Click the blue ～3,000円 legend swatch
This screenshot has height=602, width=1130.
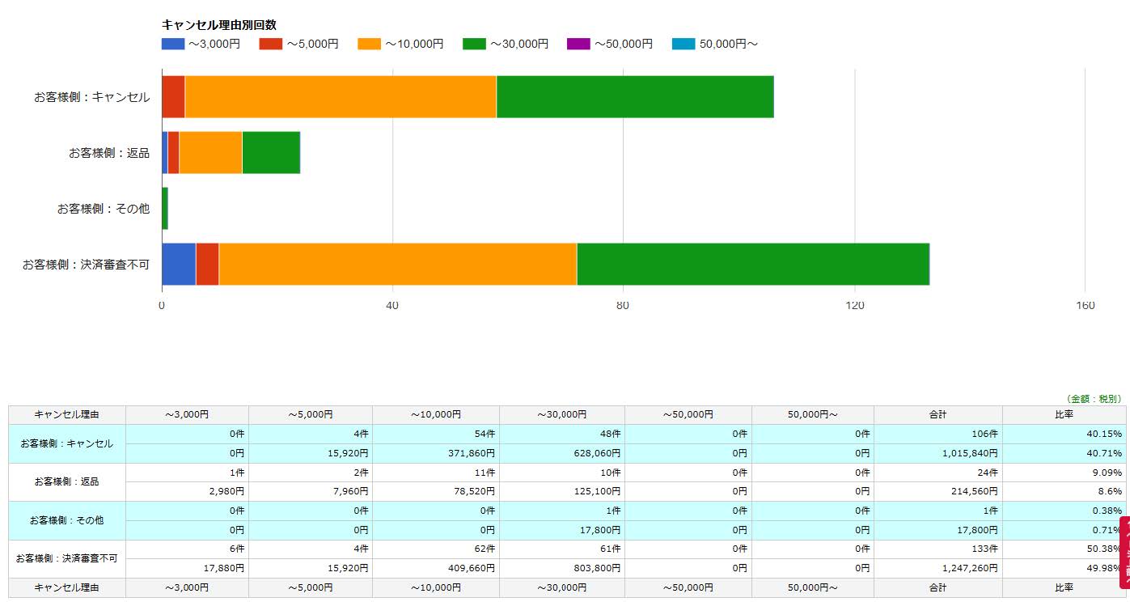(x=173, y=44)
